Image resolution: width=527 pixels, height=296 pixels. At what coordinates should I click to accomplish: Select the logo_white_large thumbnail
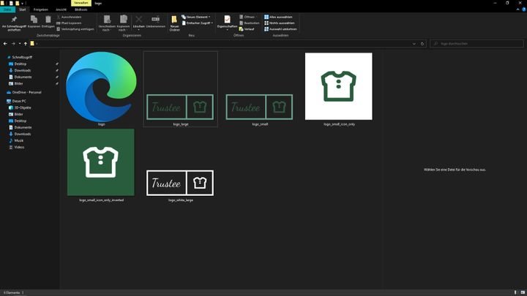tap(180, 183)
